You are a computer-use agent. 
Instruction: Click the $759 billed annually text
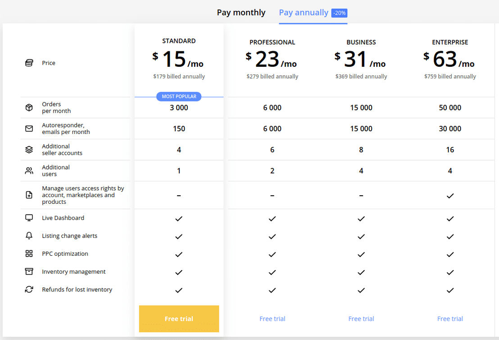click(x=450, y=76)
